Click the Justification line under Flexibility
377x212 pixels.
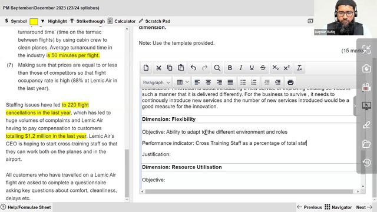click(x=156, y=154)
